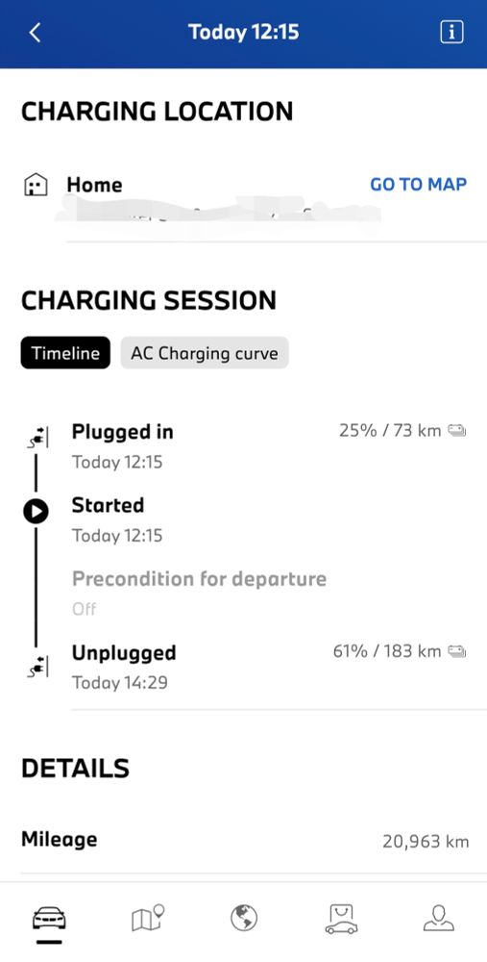This screenshot has height=962, width=487.
Task: Tap the Plugged in plug icon
Action: point(37,438)
